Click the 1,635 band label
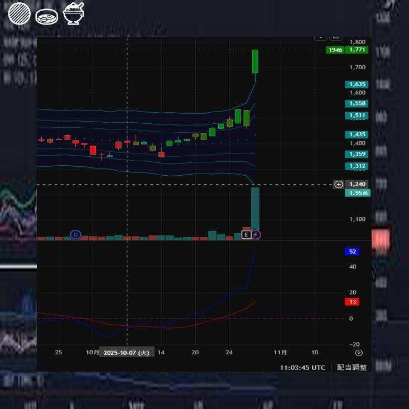 (357, 84)
